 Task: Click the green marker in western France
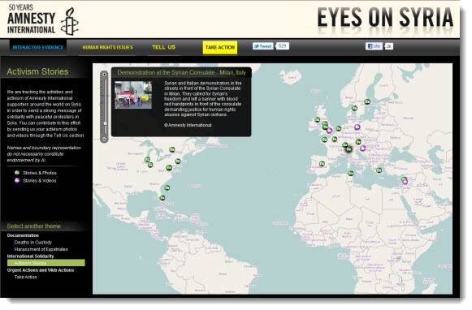click(x=324, y=140)
